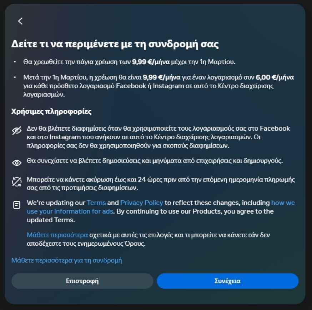This screenshot has height=310, width=312.
Task: Click the crossed circular arrows cancellation icon
Action: [x=17, y=181]
